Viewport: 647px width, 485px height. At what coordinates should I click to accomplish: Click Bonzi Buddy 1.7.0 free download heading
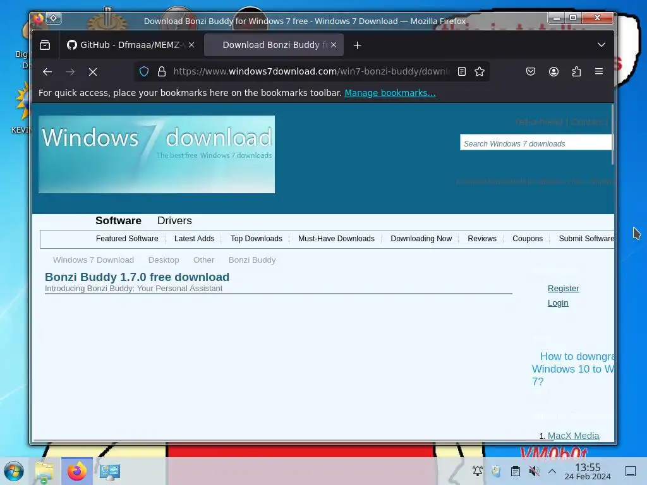137,277
